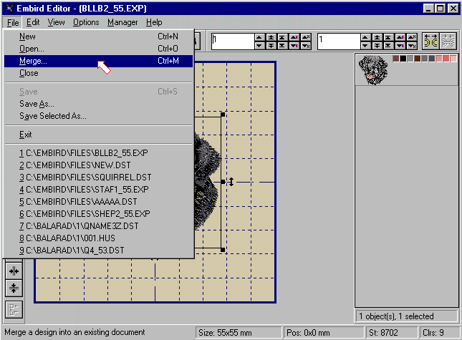Click down-arrow color icon in right arrow group

click(x=400, y=45)
